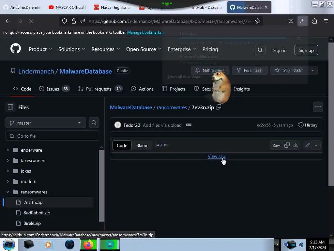Switch to the Blame view
Viewport: 334px width, 251px height.
pyautogui.click(x=142, y=145)
